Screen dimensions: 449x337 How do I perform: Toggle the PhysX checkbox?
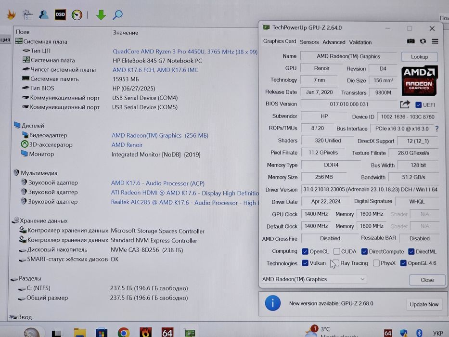point(376,263)
